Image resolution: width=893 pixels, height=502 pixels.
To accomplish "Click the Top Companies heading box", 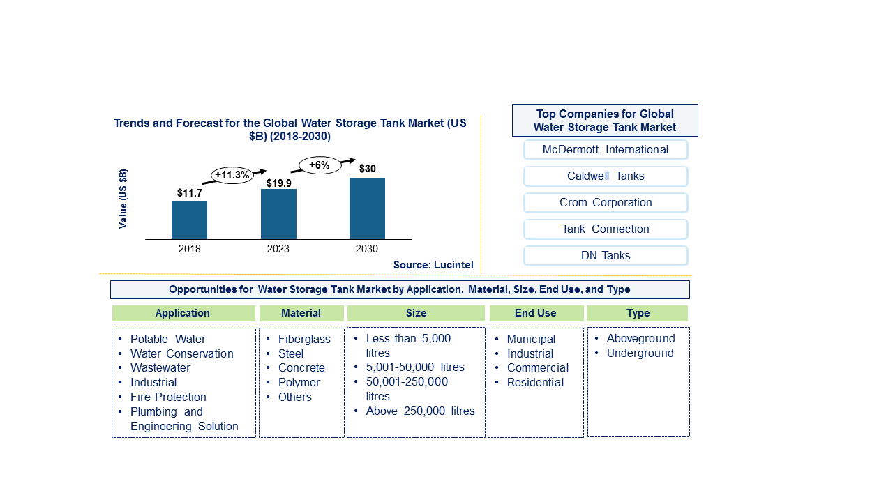I will coord(605,121).
